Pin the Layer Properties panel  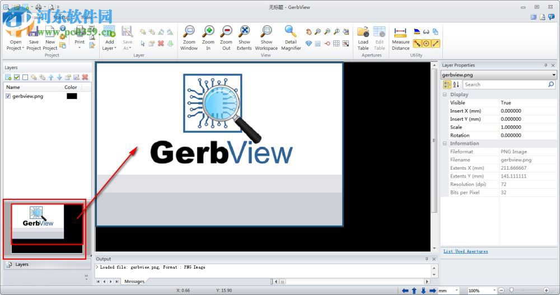[545, 65]
